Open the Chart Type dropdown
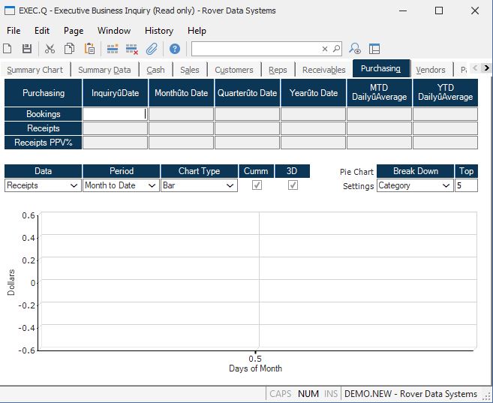 (x=230, y=185)
